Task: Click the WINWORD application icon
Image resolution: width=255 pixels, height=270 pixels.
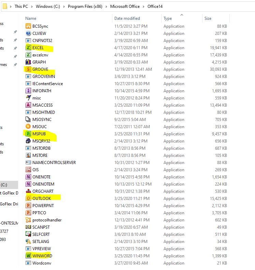Action: 28,256
